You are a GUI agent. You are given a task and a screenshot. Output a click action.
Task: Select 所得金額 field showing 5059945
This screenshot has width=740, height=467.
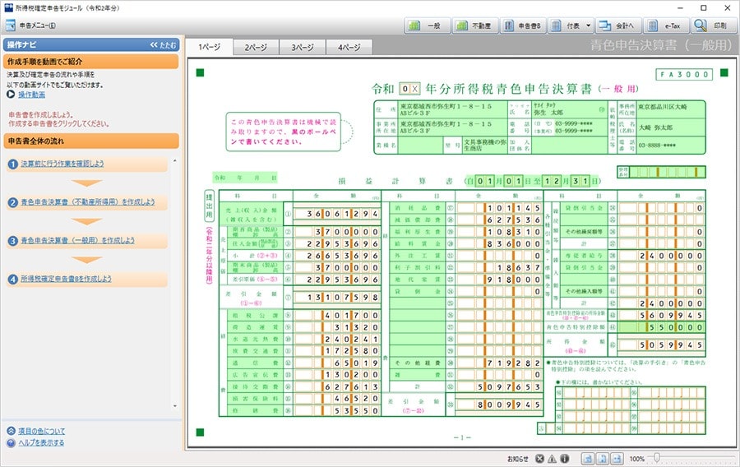(x=662, y=344)
